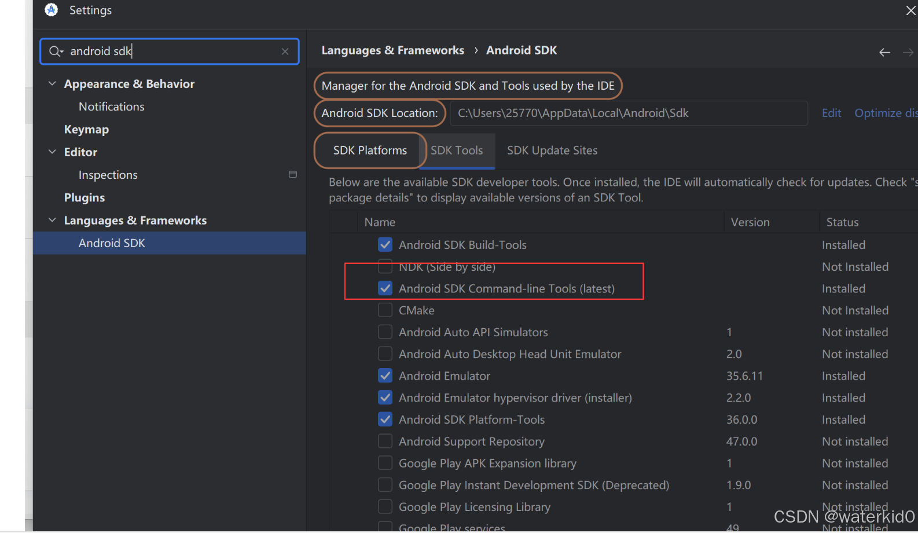Click the Status column header

[842, 222]
